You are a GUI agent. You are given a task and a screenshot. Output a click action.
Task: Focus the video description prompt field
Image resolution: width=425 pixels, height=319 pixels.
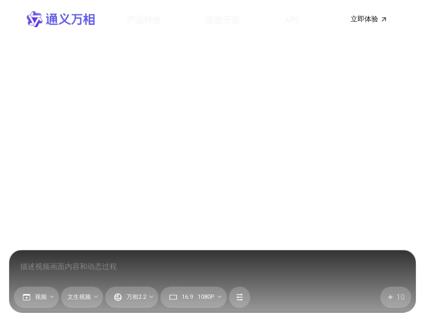click(x=212, y=266)
